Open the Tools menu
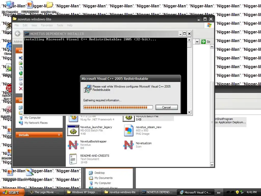This screenshot has width=261, height=196. coord(60,25)
